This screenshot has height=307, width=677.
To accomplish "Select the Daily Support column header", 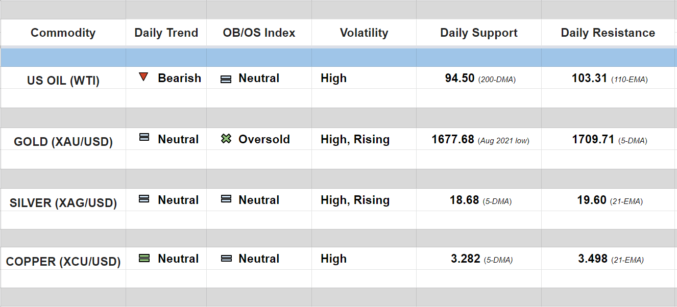I will pos(478,33).
